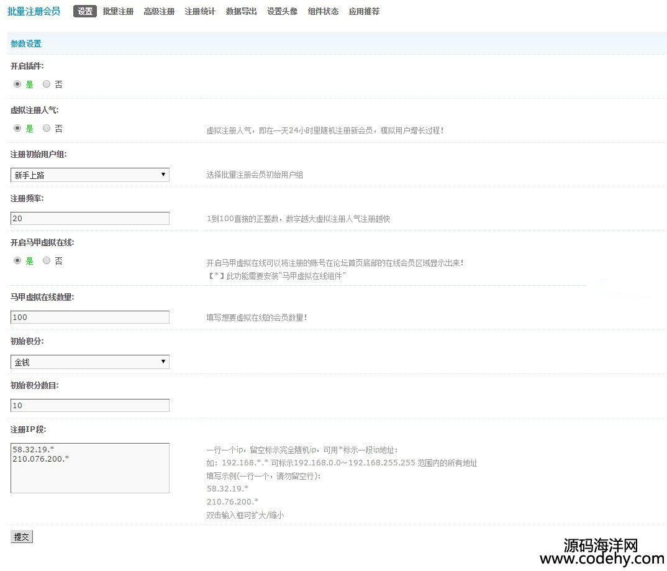The height and width of the screenshot is (571, 667).
Task: Expand the 初始积分 dropdown showing 金钱
Action: (89, 362)
